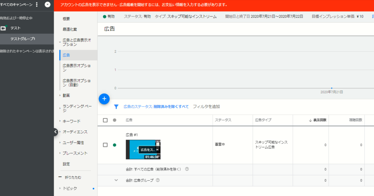This screenshot has width=374, height=196.
Task: Expand the 動画 section
Action: tap(60, 95)
